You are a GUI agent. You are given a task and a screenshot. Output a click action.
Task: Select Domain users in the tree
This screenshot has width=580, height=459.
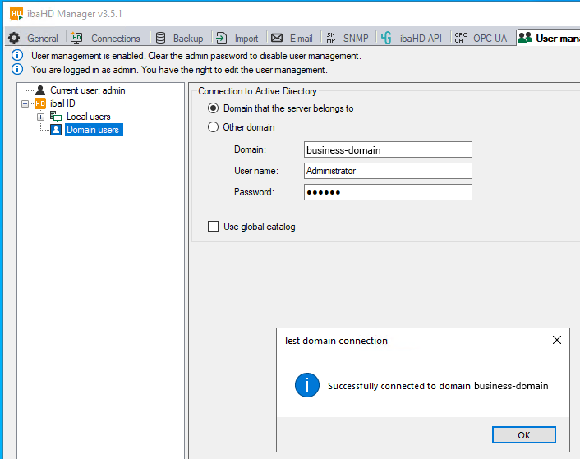[92, 130]
